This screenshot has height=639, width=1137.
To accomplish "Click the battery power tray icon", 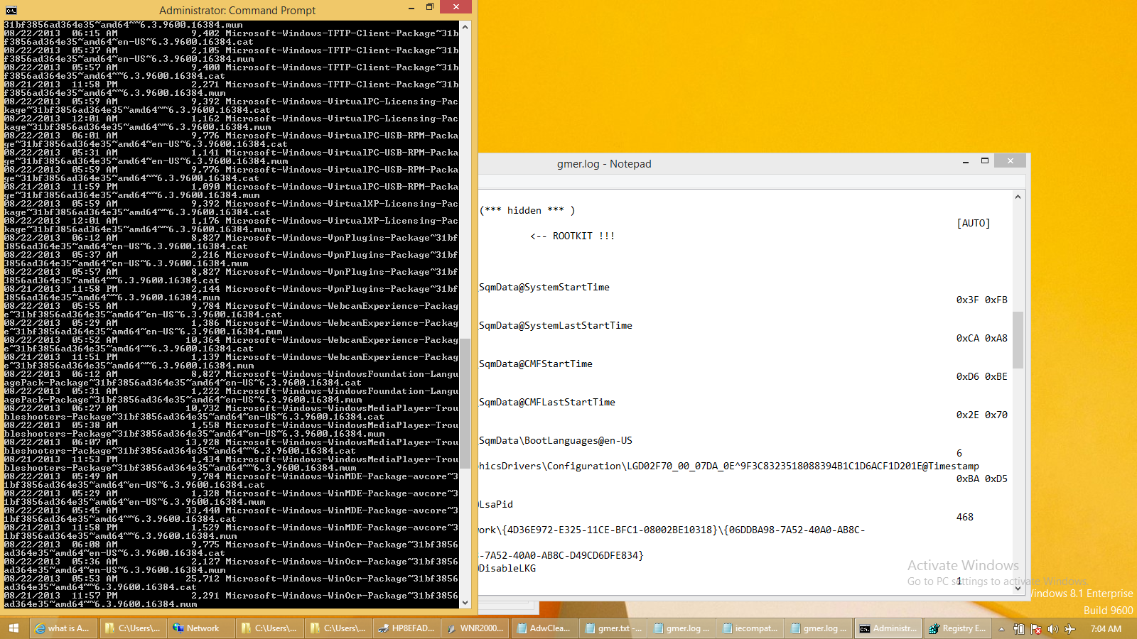I will pos(1019,629).
